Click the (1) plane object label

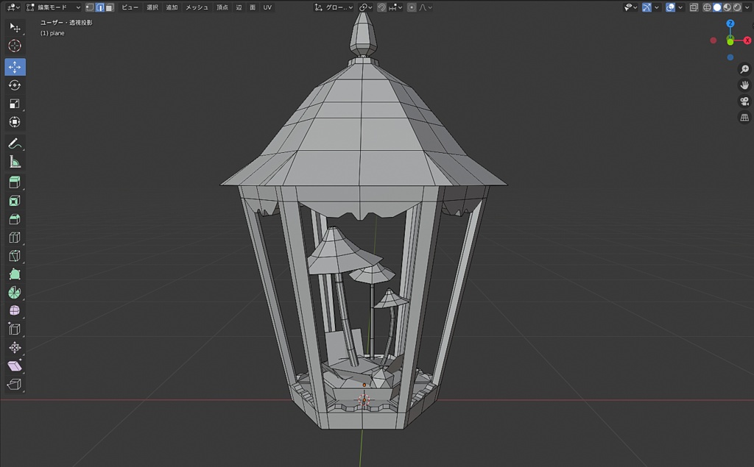52,33
